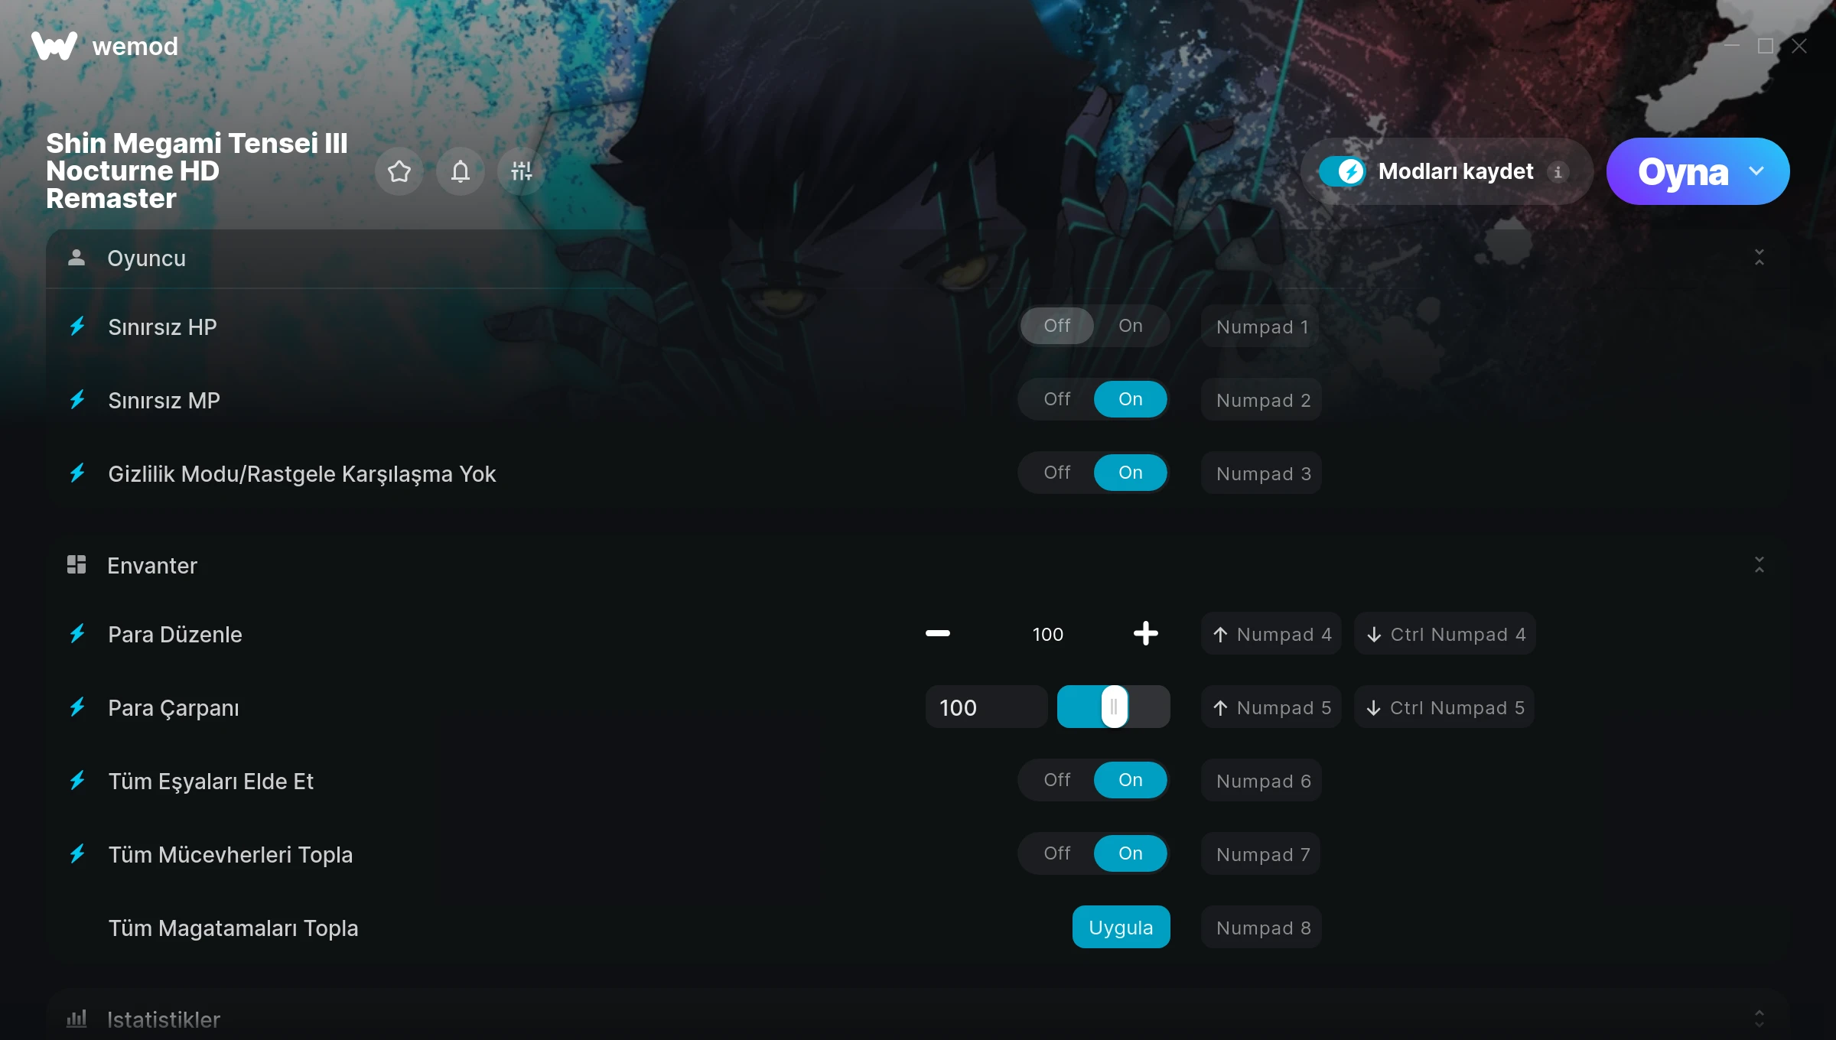
Task: Toggle the Modları kaydet switch
Action: click(1342, 171)
